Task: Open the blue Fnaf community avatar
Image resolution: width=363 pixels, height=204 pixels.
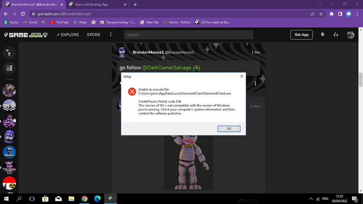Action: click(x=9, y=152)
